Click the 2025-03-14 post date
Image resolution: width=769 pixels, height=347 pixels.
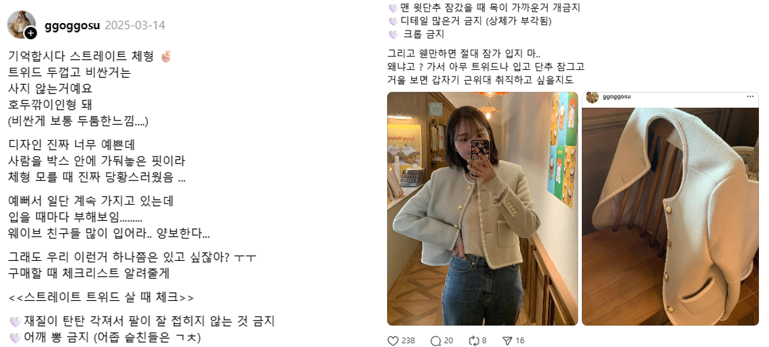[135, 25]
